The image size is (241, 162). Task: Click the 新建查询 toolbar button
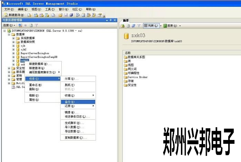click(14, 15)
